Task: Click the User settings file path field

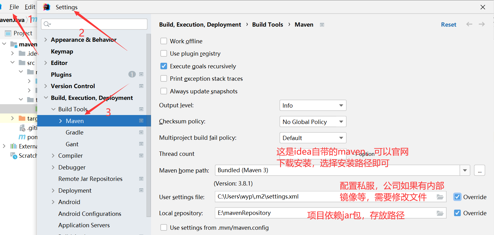Action: click(x=331, y=197)
